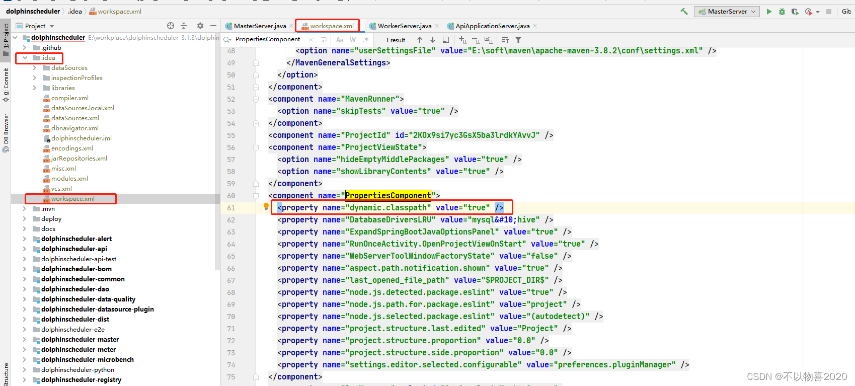
Task: Select dataSources.local.xml file
Action: 83,108
